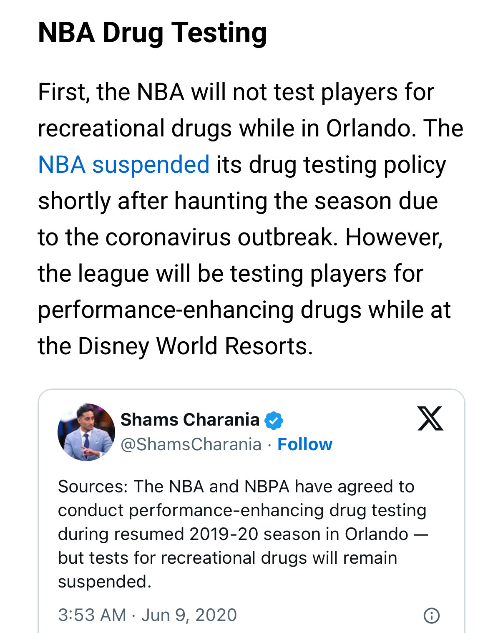
Task: Click the final word "suspended." in the tweet
Action: (104, 582)
